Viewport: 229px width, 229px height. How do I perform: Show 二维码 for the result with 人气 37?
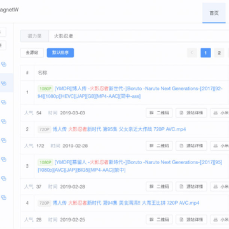(x=159, y=186)
